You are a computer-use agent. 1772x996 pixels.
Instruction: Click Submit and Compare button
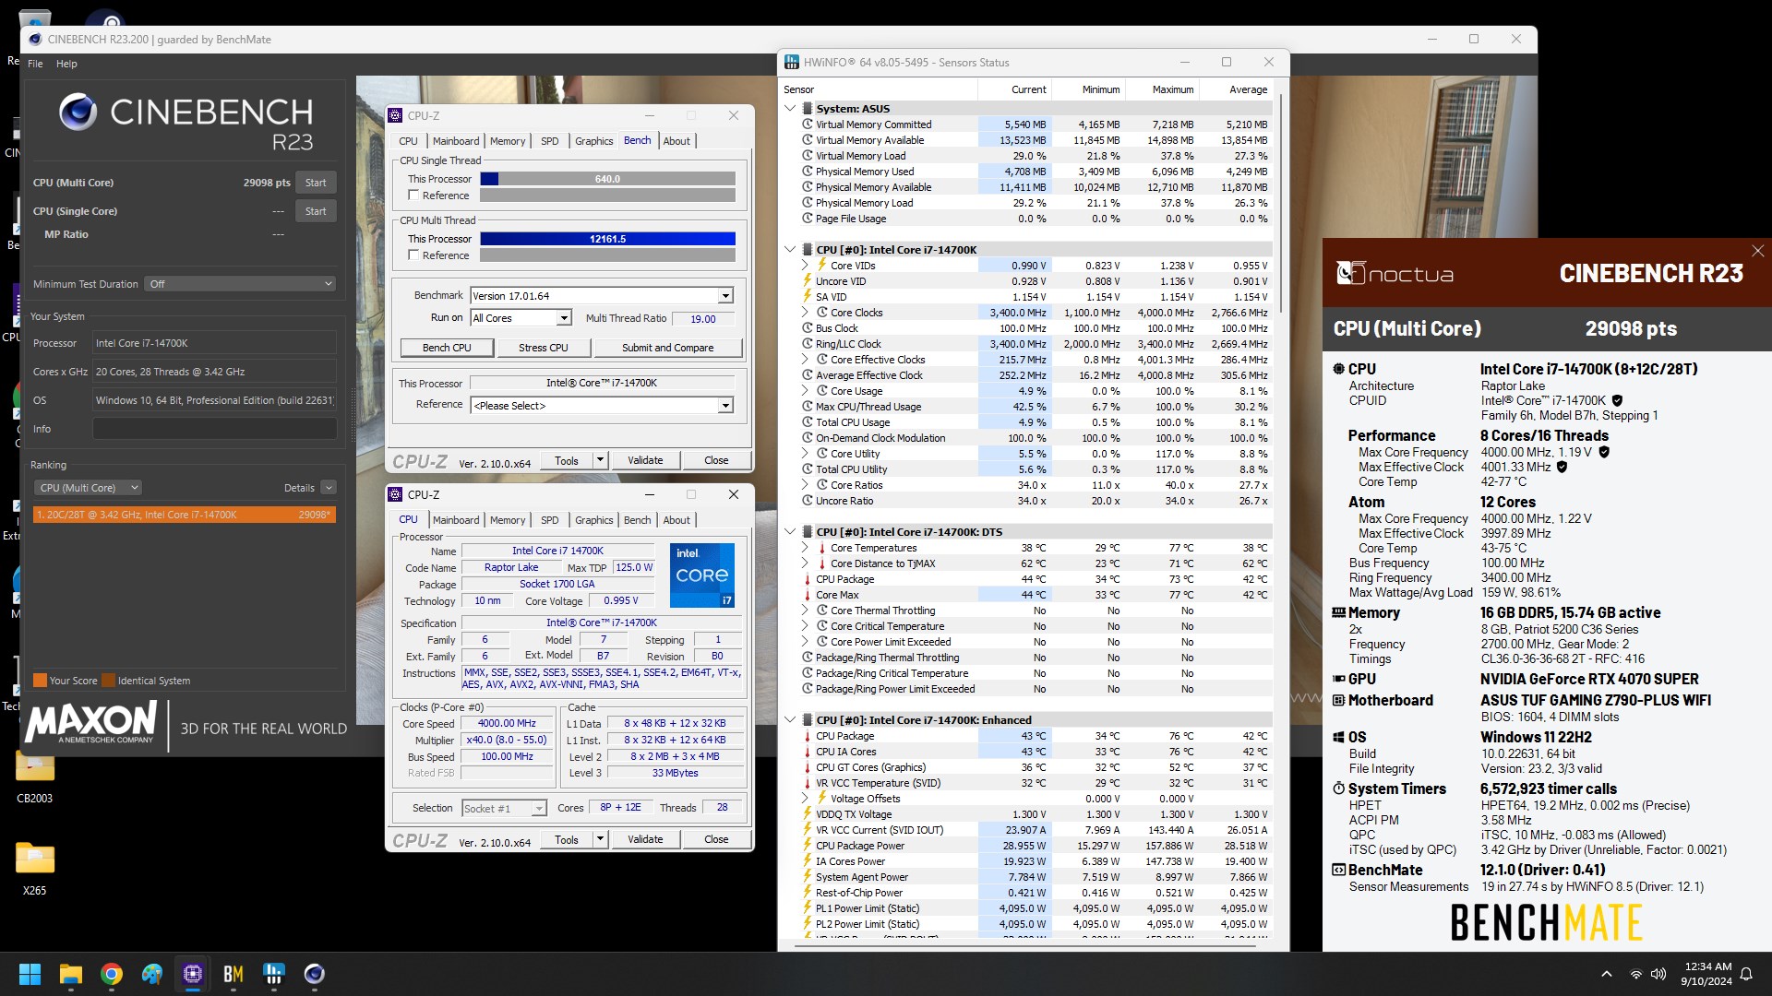[667, 348]
